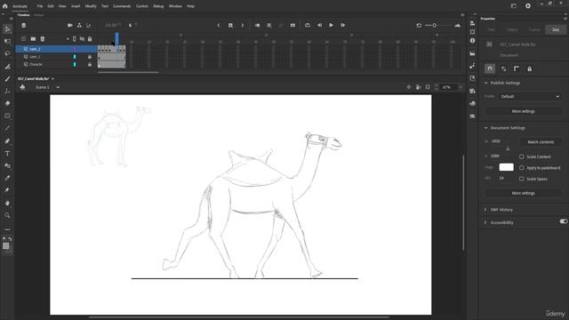Toggle the Accessibility switch
This screenshot has height=320, width=569.
(x=563, y=221)
